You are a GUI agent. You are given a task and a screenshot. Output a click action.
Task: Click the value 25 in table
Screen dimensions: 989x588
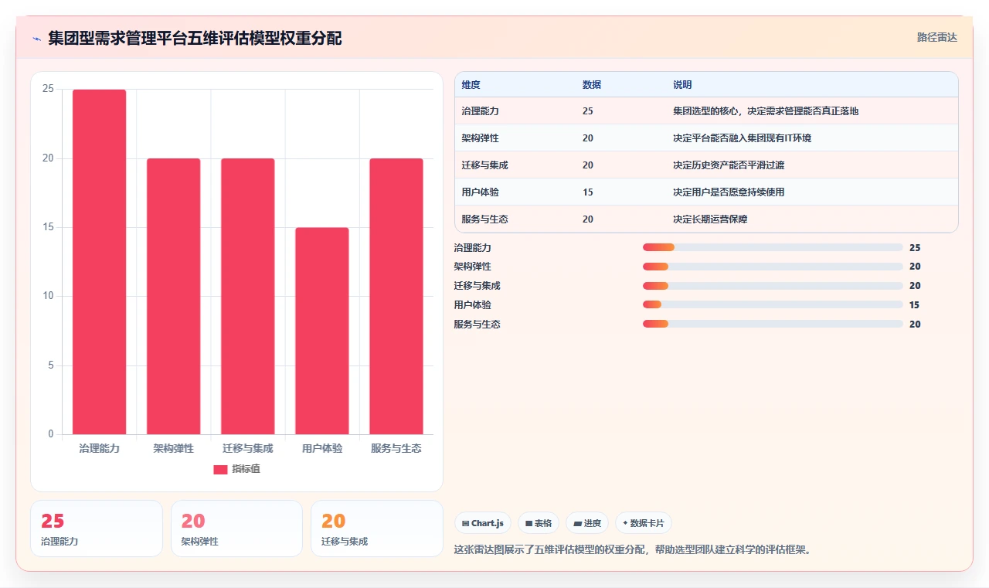click(588, 111)
